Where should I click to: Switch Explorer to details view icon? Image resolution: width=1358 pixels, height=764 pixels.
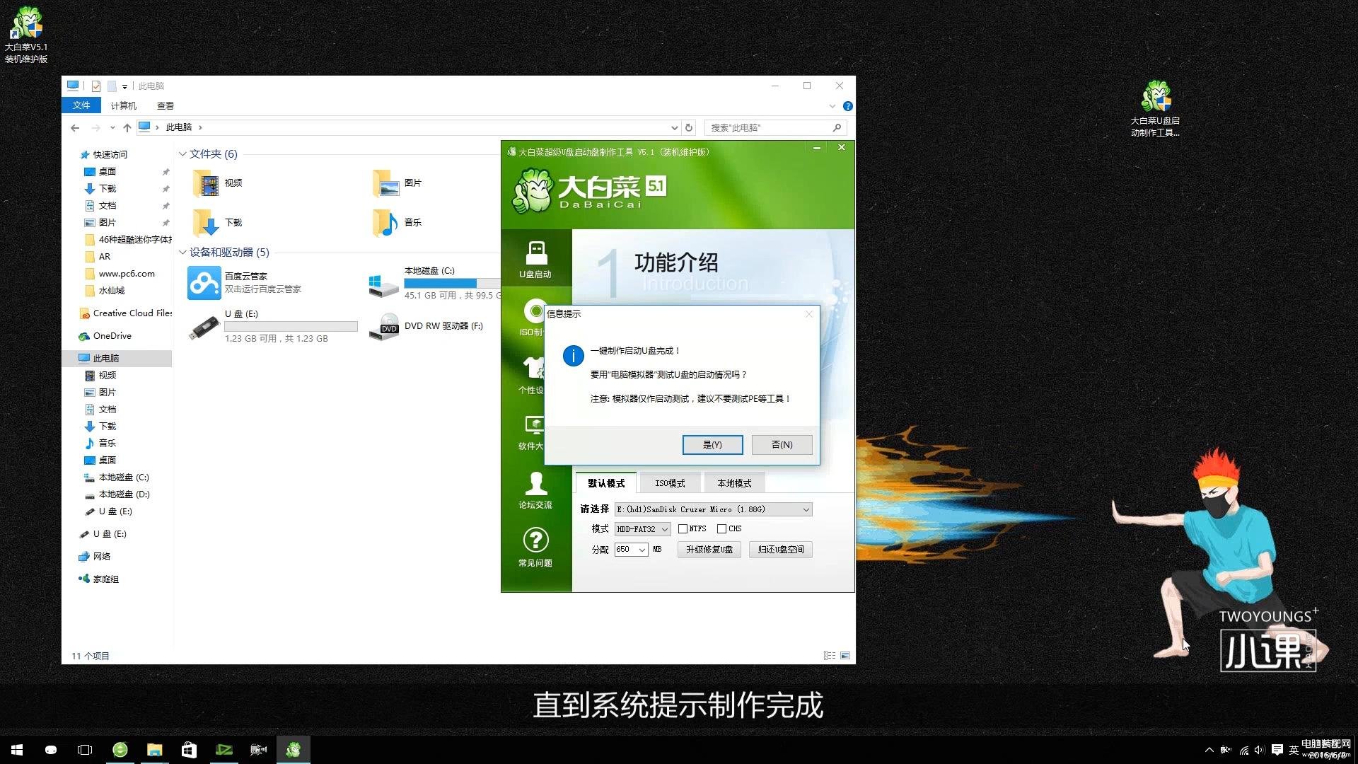click(830, 656)
